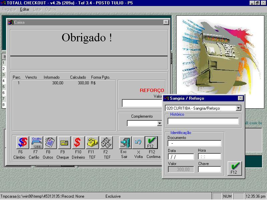Viewport: 267px width, 200px height.
Task: Open the Editar menu
Action: (24, 10)
